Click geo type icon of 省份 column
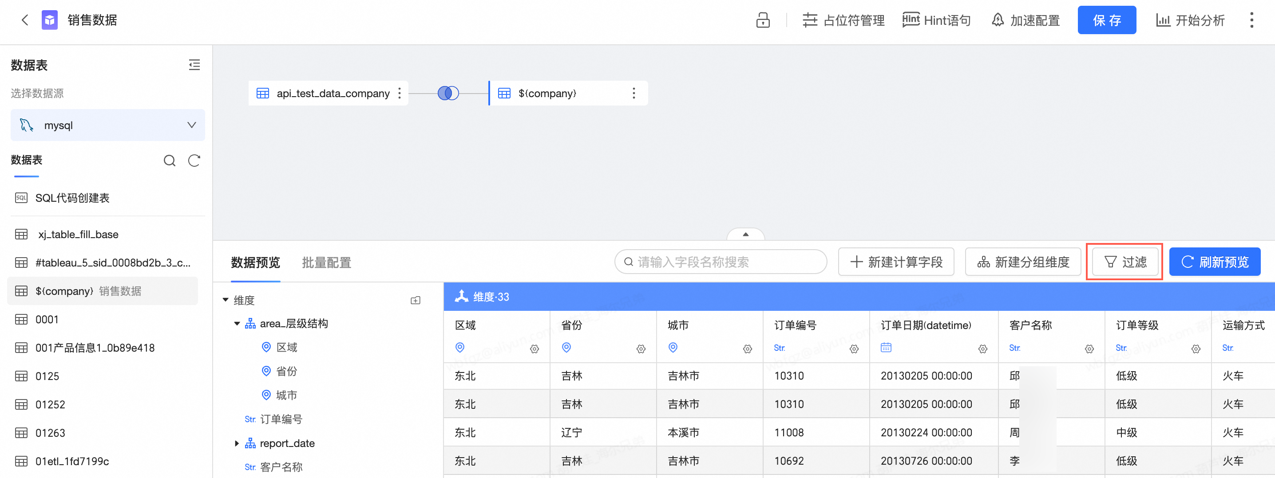 point(566,348)
